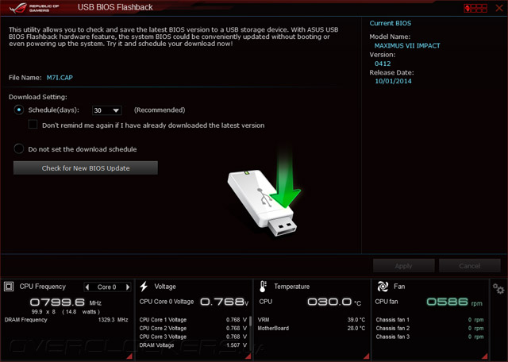Click the Apply button
Image resolution: width=508 pixels, height=362 pixels.
coord(403,266)
